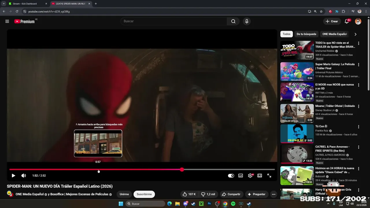Show hidden system tray icons

(x=328, y=204)
